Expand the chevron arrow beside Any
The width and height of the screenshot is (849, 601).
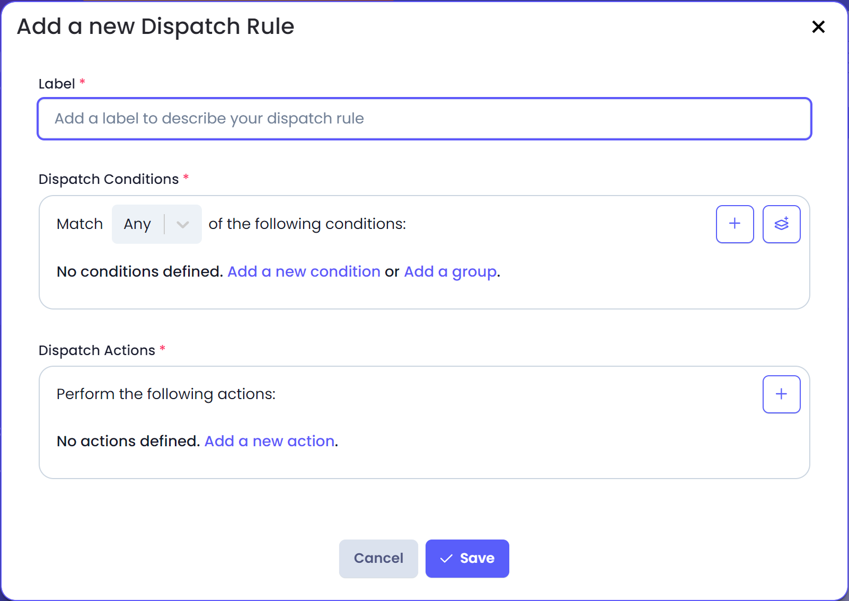183,224
